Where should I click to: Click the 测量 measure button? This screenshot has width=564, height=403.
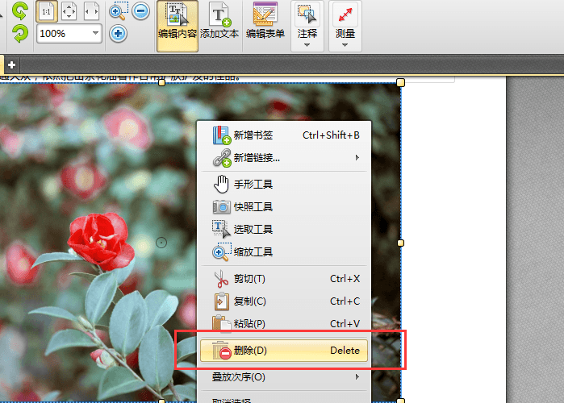tap(345, 21)
